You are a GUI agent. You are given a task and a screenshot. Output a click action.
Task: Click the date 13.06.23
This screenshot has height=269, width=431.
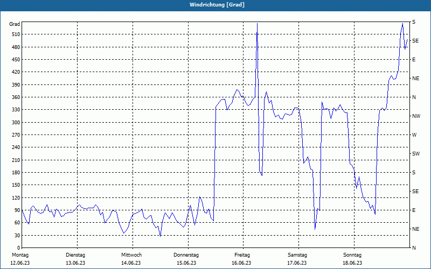click(x=75, y=263)
